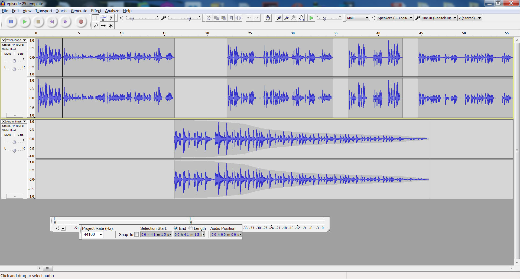Click the input volume slider
This screenshot has width=520, height=279.
tap(184, 18)
